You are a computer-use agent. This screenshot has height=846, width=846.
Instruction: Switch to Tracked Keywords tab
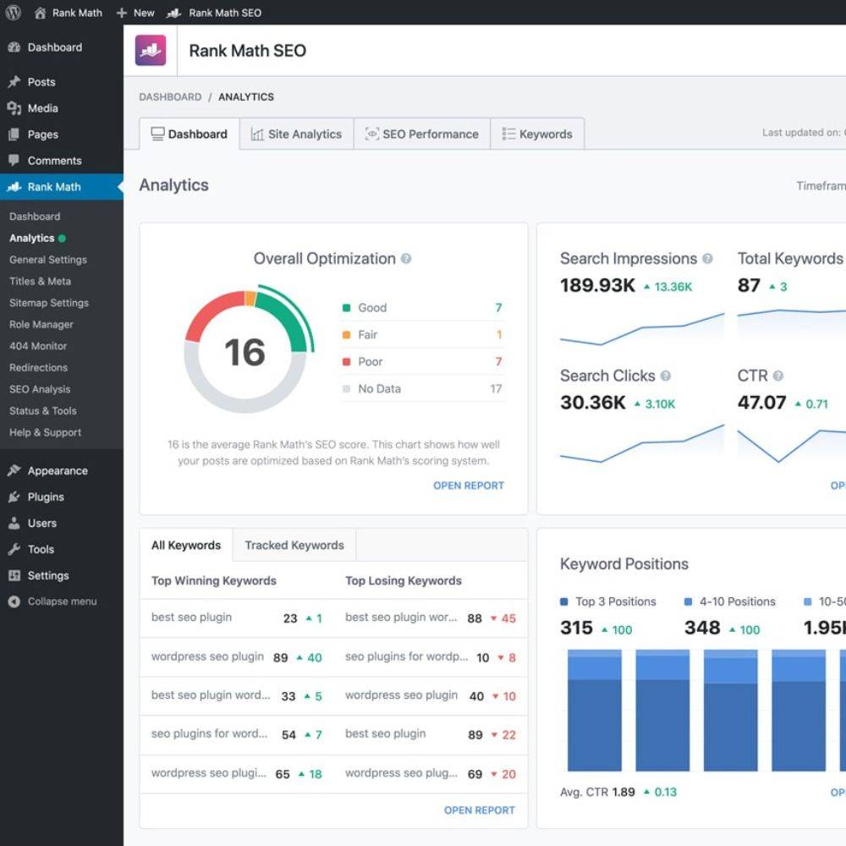pyautogui.click(x=294, y=546)
